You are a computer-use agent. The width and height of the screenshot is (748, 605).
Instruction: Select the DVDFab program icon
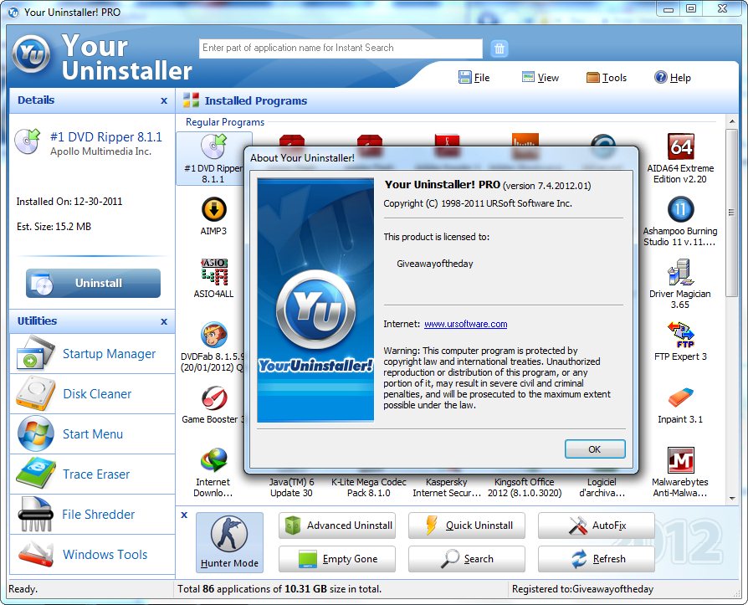(x=213, y=335)
